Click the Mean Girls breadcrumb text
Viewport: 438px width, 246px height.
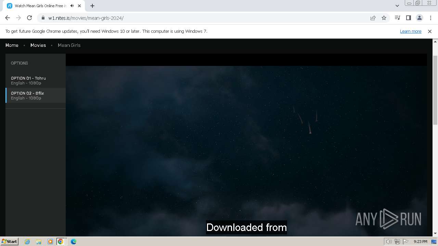[69, 45]
